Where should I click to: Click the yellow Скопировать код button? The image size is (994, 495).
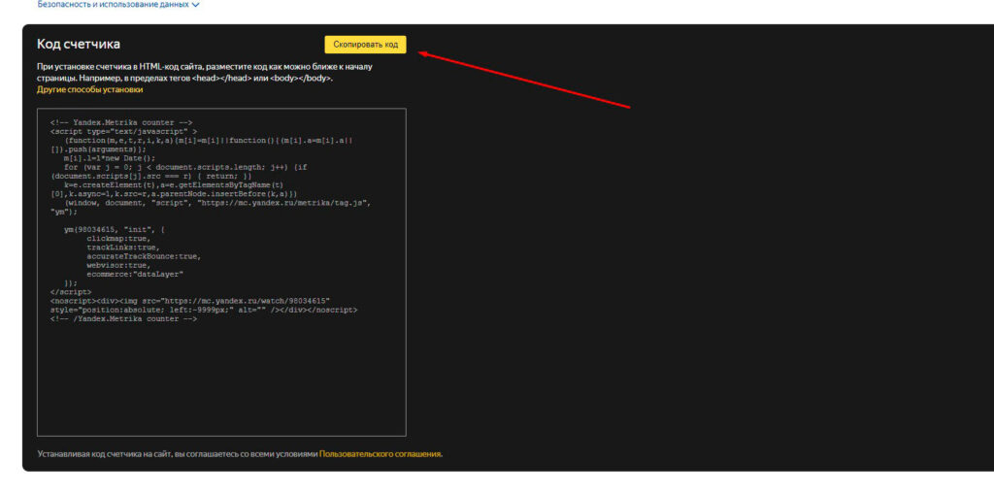(365, 45)
